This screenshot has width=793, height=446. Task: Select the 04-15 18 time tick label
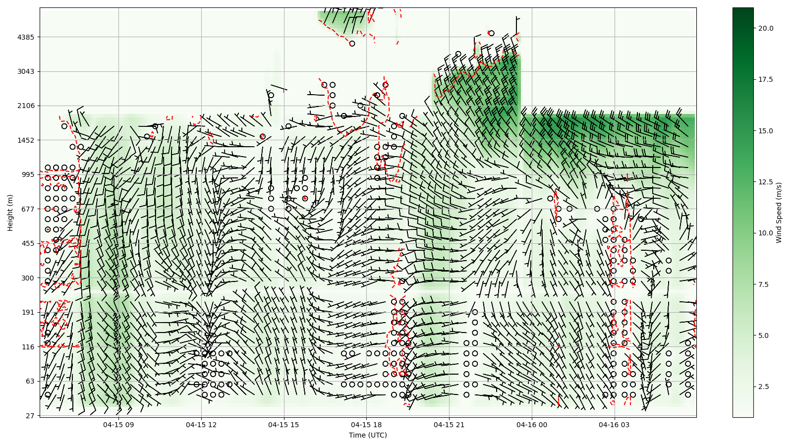pos(367,425)
